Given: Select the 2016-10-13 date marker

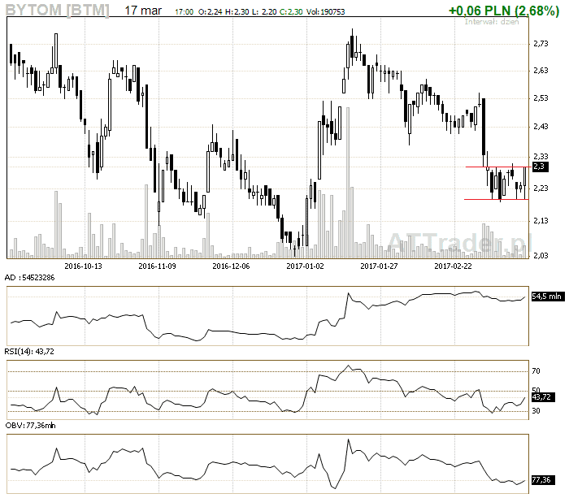Looking at the screenshot, I should [83, 265].
